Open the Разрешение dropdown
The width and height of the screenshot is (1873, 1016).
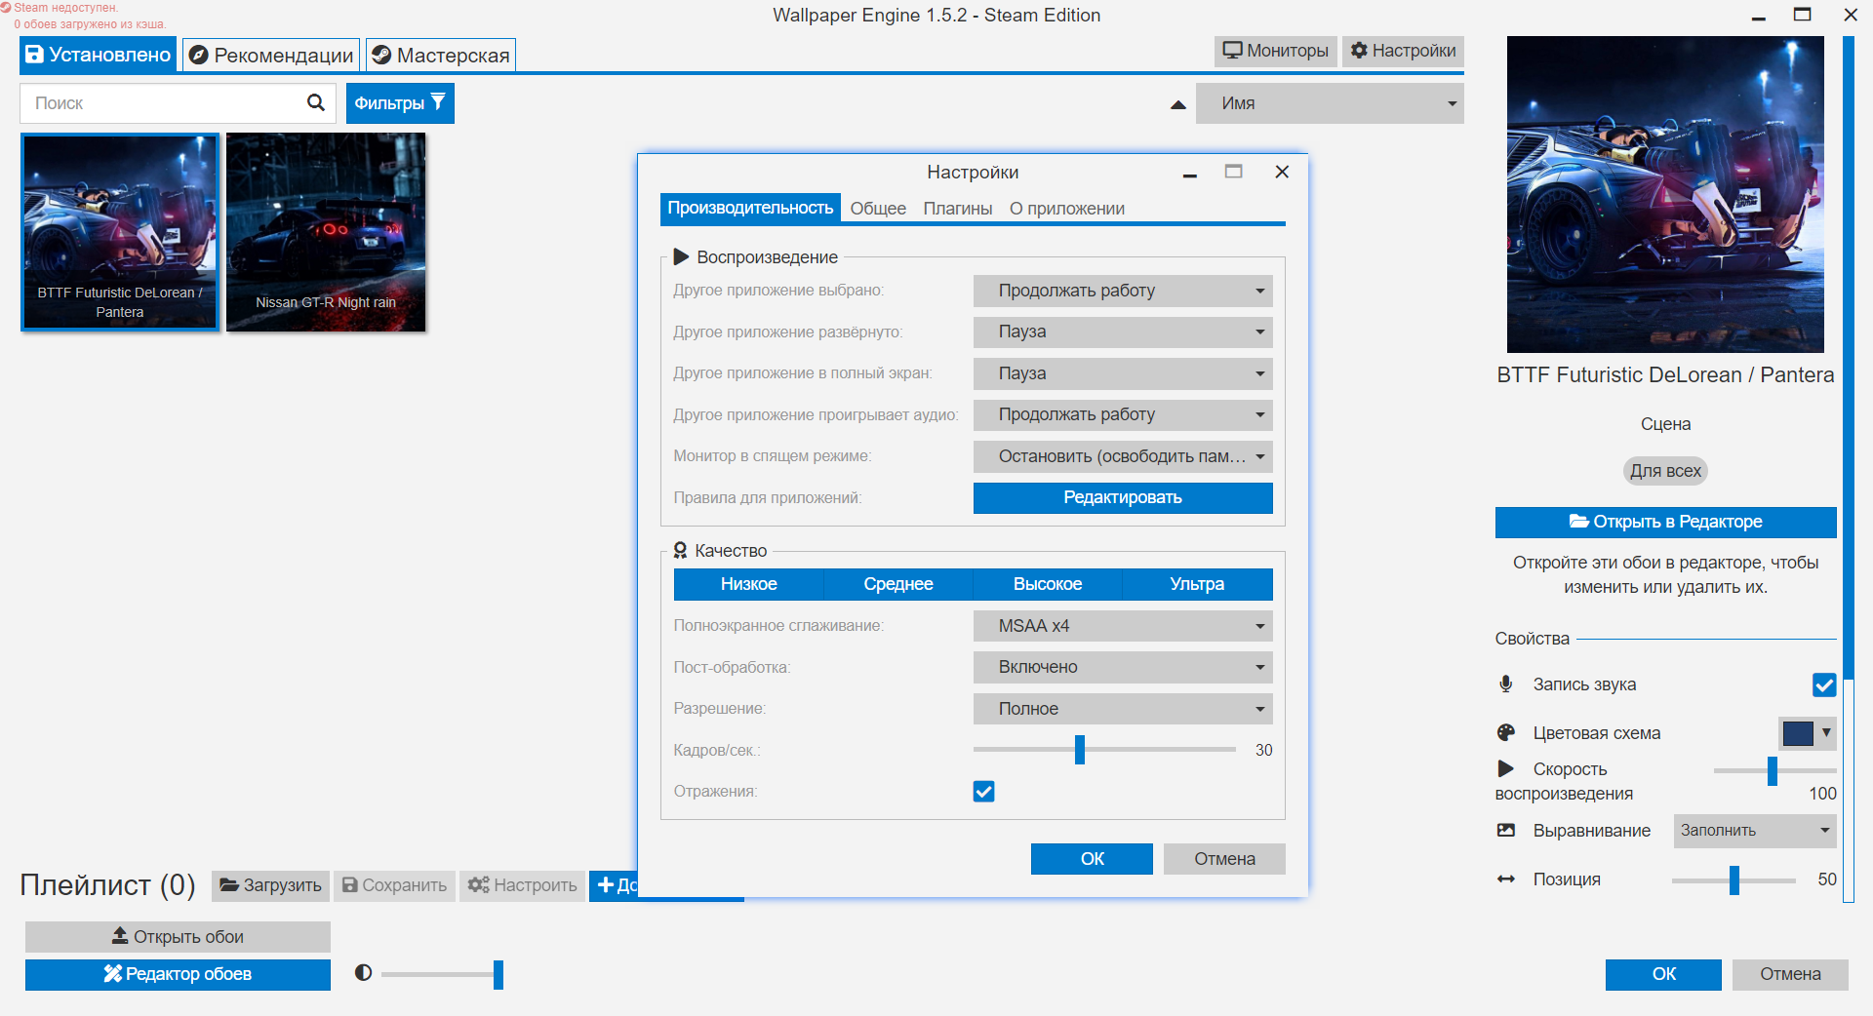1123,709
